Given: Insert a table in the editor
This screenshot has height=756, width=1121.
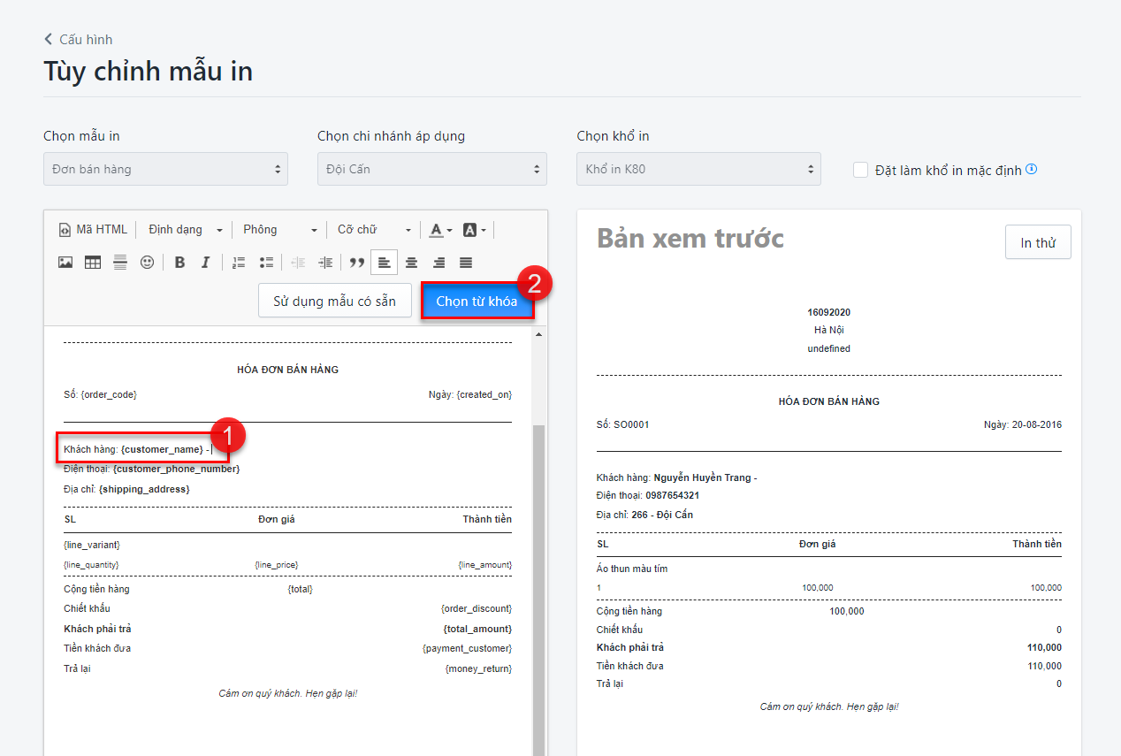Looking at the screenshot, I should pos(93,263).
